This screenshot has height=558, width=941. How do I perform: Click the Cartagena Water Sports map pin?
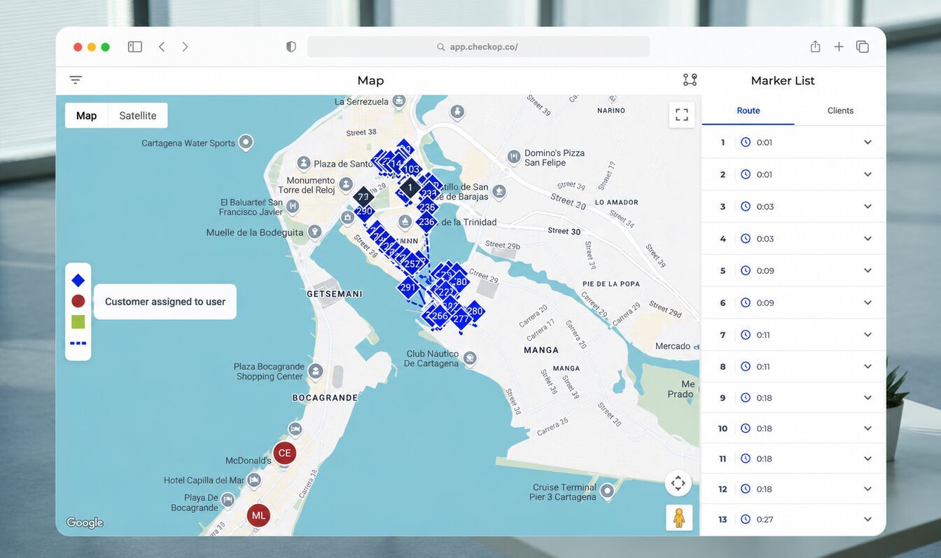coord(246,142)
